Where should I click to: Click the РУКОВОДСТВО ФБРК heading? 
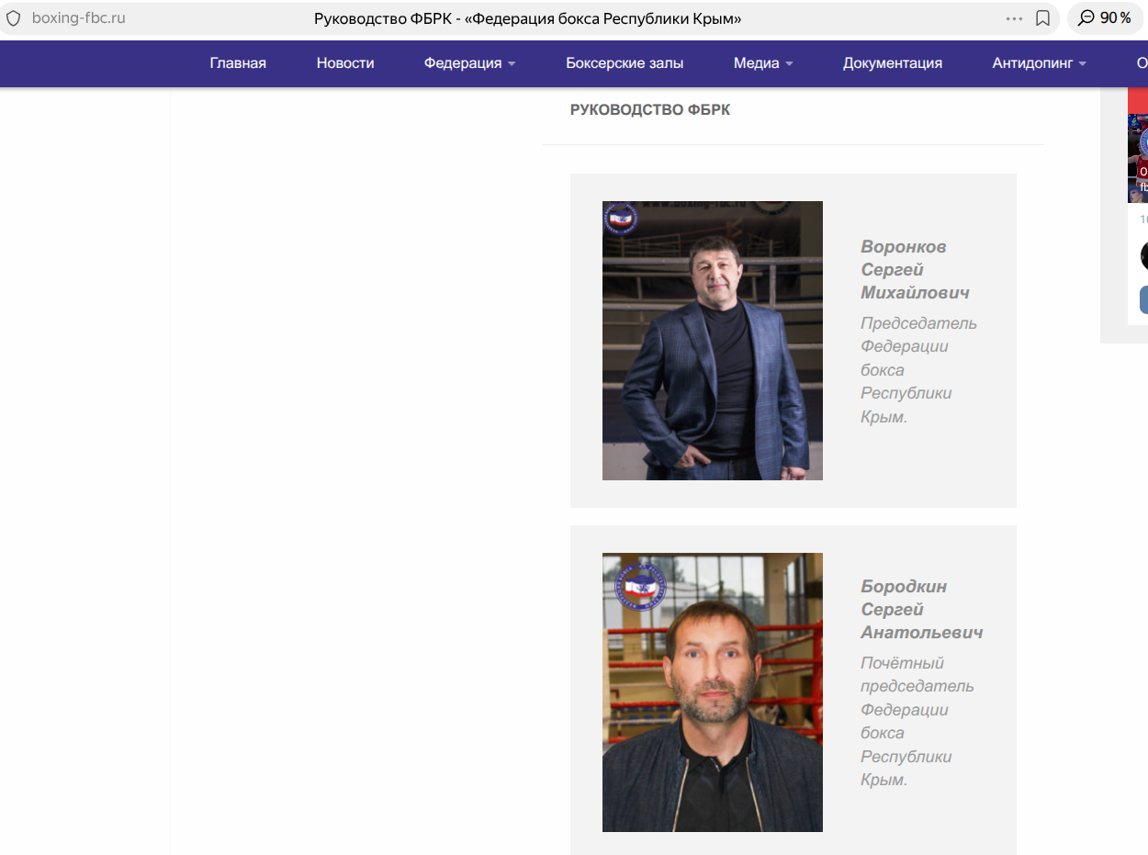point(650,110)
